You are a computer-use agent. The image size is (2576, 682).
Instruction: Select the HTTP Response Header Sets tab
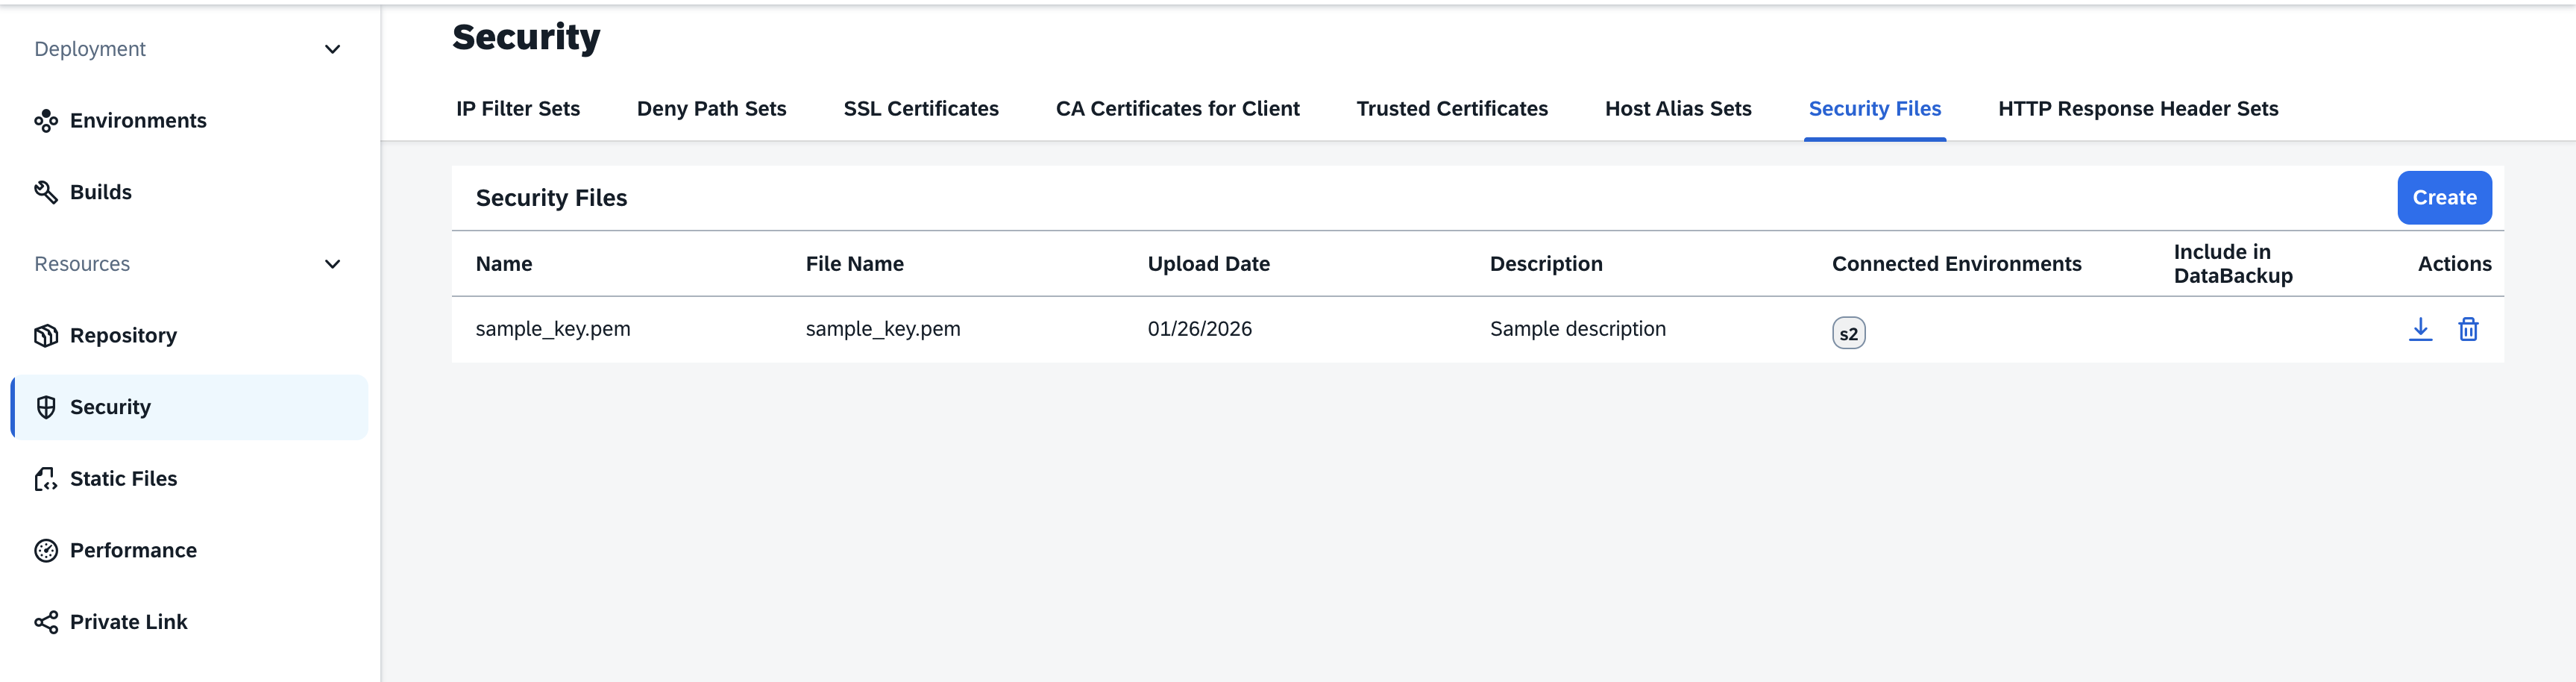click(2138, 108)
